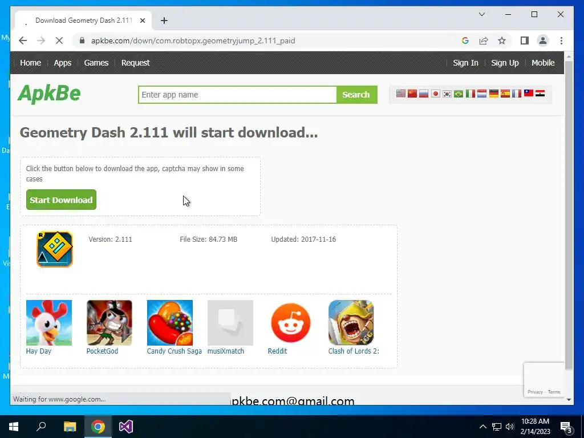Click the Start Download button

click(x=61, y=200)
